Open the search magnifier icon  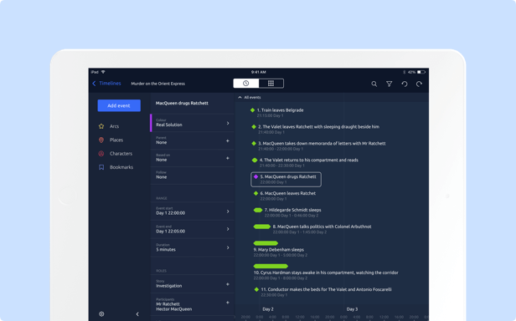(374, 84)
